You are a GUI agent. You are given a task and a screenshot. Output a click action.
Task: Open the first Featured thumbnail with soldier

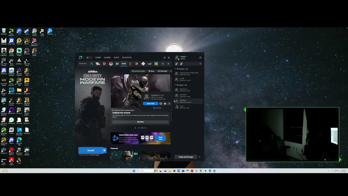tap(125, 156)
